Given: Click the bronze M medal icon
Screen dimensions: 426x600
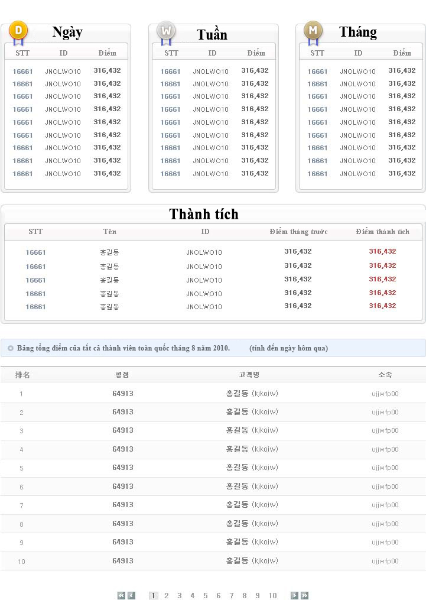Looking at the screenshot, I should 313,31.
